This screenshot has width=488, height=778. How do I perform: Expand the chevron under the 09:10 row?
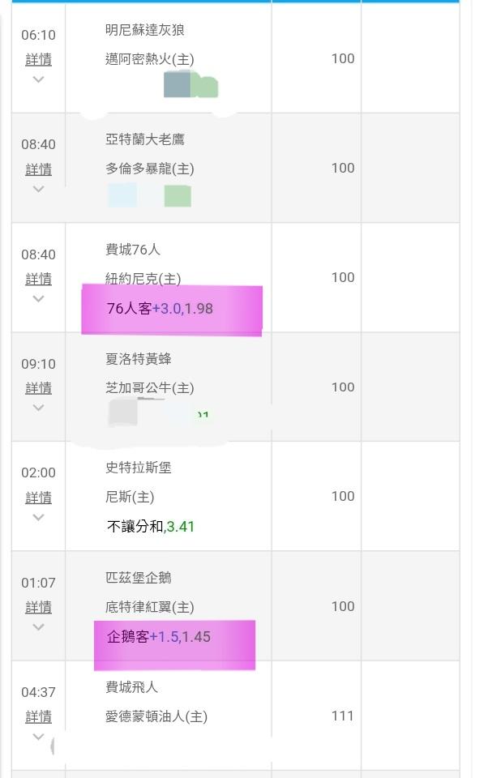click(x=38, y=408)
